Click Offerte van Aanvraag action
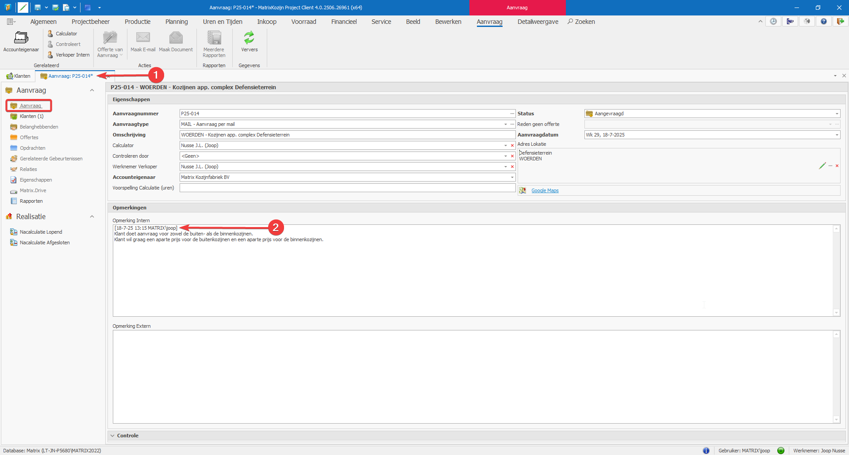The height and width of the screenshot is (455, 849). tap(110, 44)
